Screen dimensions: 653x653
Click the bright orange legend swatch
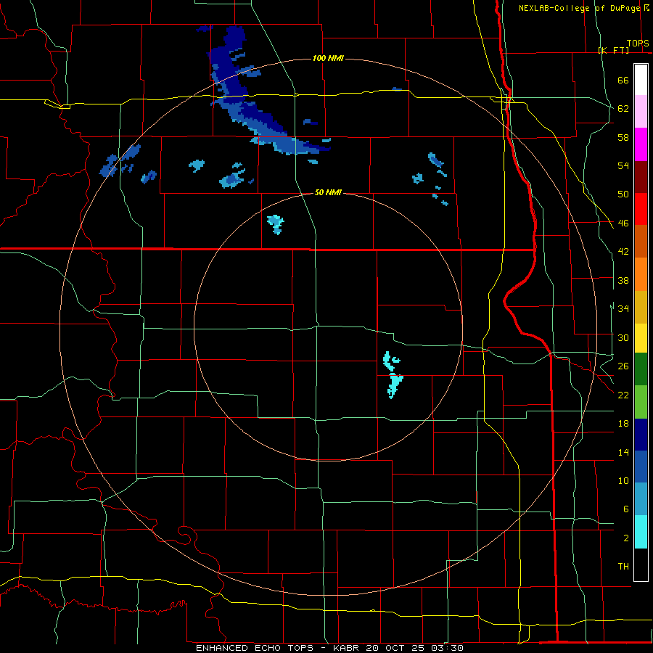click(641, 274)
